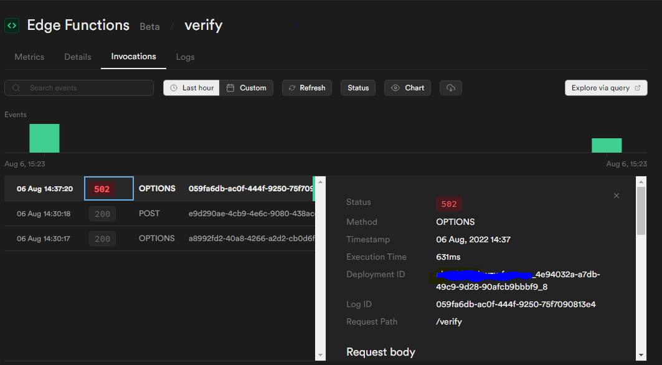Click the Execution Time value 631ms
Viewport: 662px width, 365px height.
[448, 257]
